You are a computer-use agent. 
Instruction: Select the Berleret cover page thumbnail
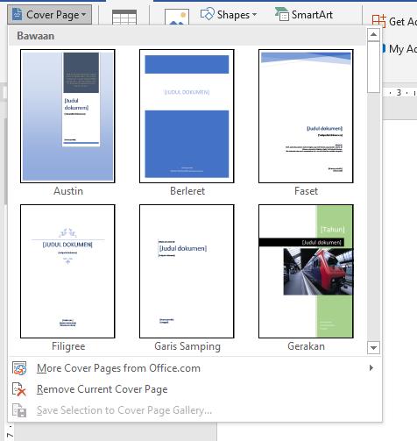(187, 116)
